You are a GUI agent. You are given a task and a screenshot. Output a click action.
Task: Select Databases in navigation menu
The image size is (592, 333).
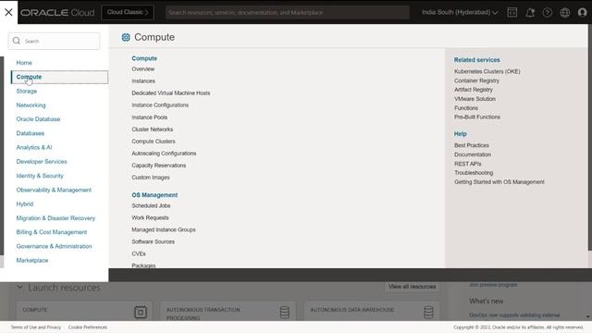pos(31,133)
